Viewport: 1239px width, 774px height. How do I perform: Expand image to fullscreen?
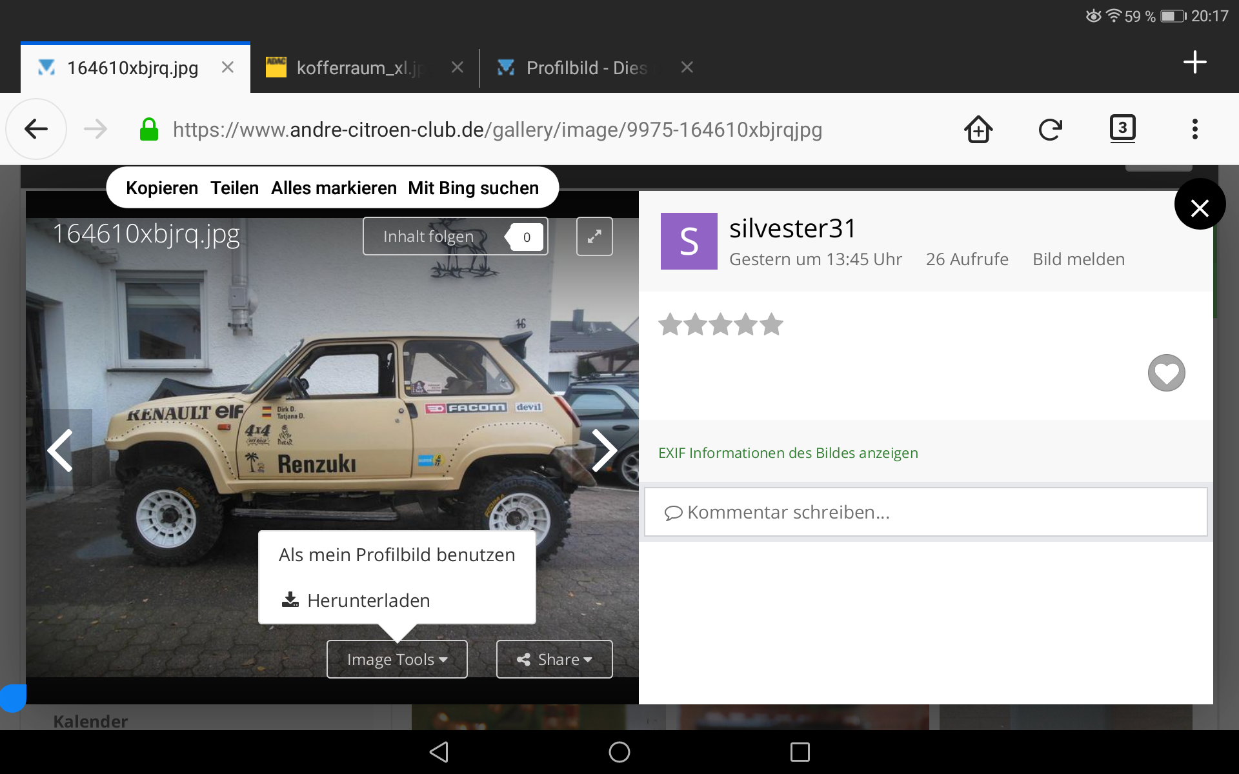[x=594, y=236]
